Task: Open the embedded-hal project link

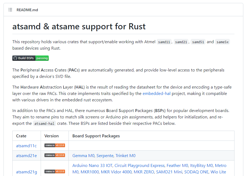Action: (157, 94)
